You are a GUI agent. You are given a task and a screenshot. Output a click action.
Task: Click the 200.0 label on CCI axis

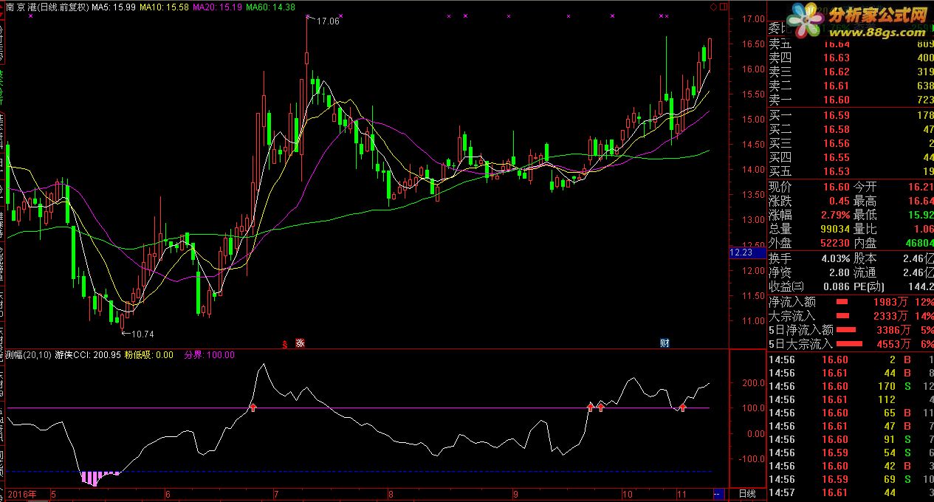point(753,383)
